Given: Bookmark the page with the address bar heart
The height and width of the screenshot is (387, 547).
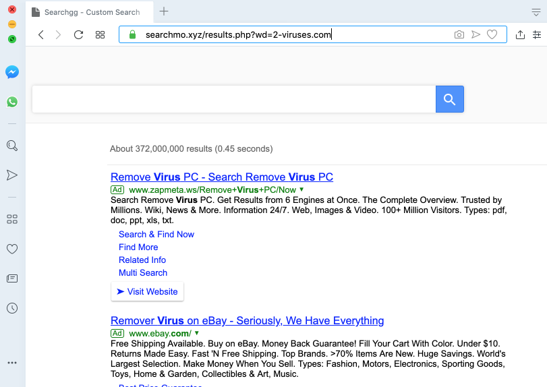Looking at the screenshot, I should coord(492,34).
